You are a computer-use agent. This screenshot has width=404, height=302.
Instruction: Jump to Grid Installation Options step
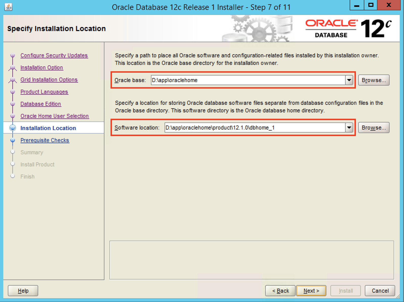click(49, 80)
